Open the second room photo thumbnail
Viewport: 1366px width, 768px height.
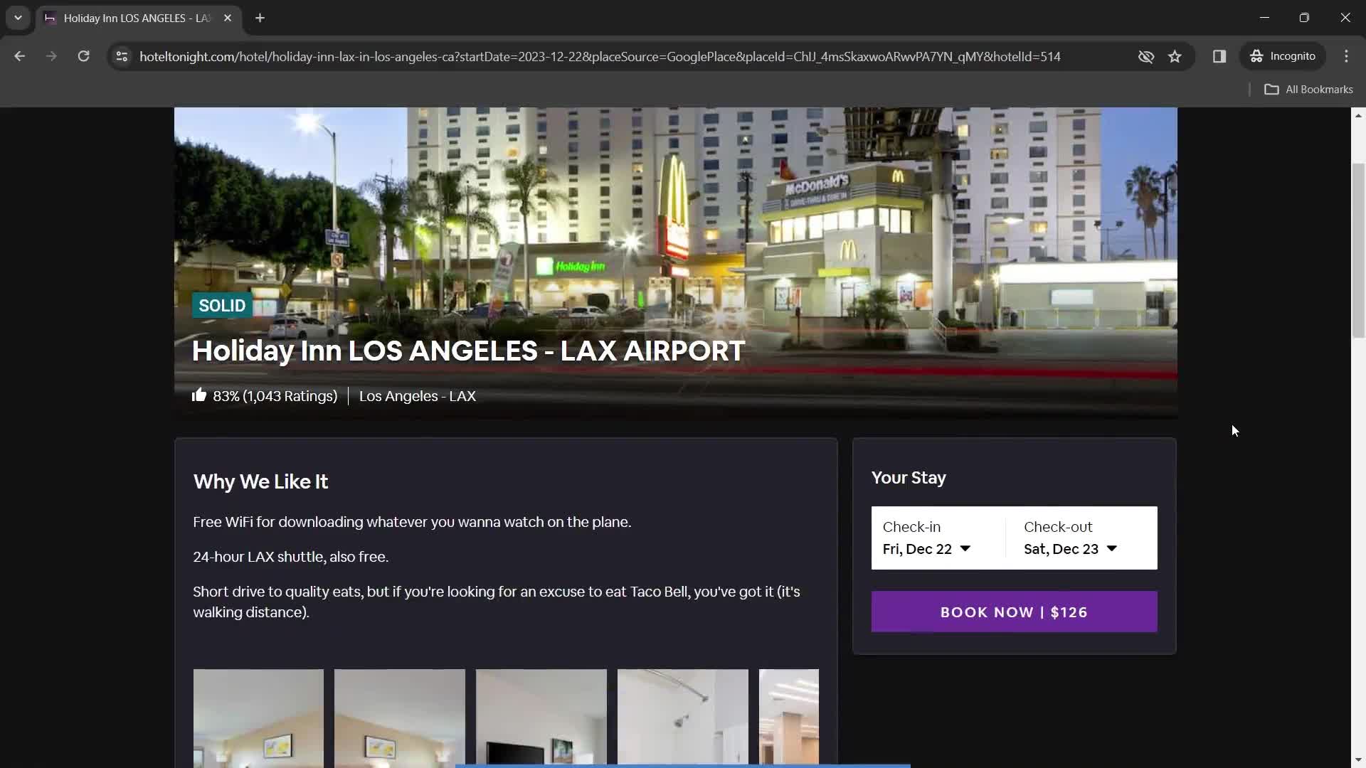click(x=400, y=718)
